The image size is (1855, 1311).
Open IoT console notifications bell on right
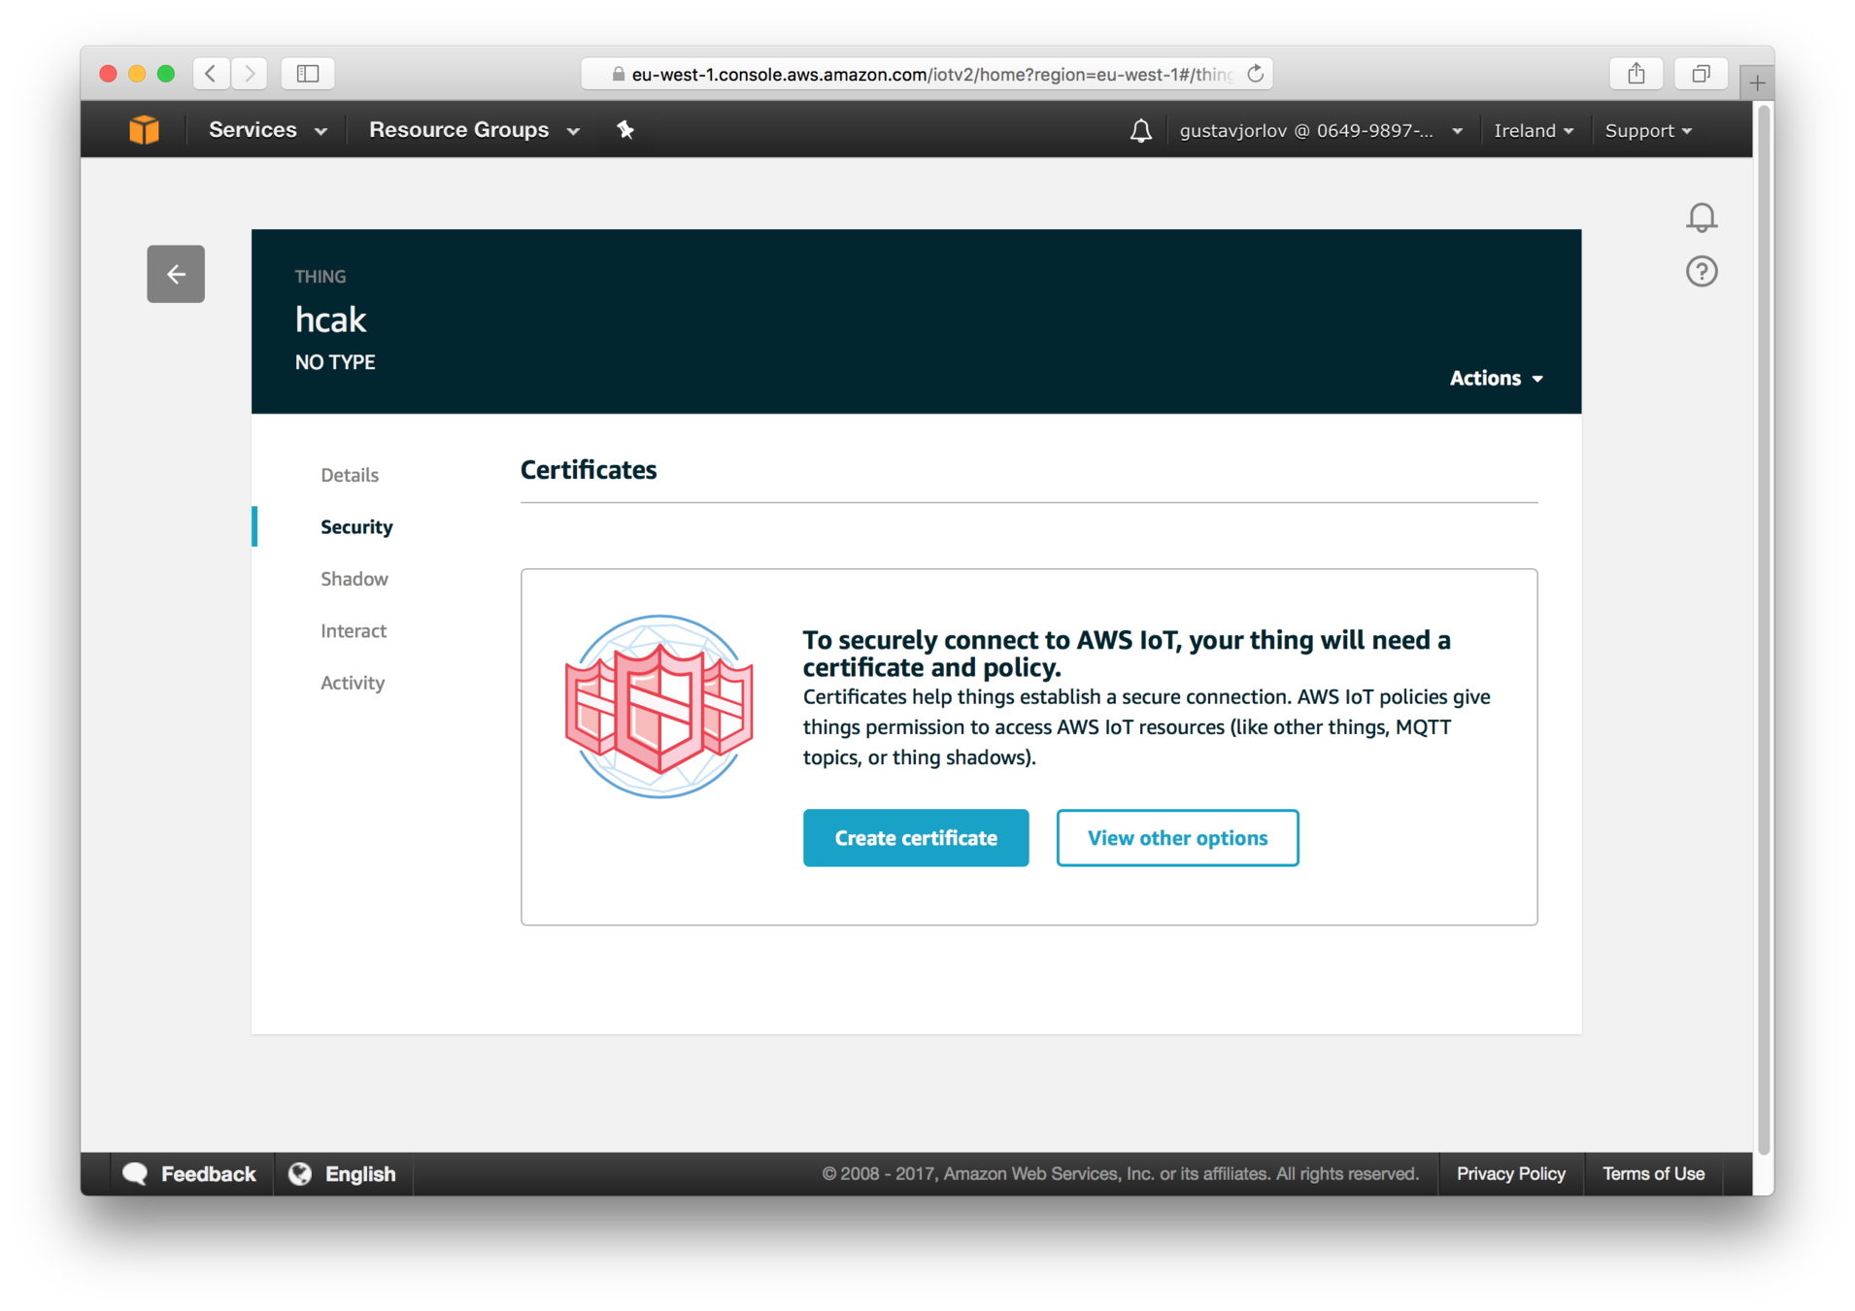[1702, 218]
